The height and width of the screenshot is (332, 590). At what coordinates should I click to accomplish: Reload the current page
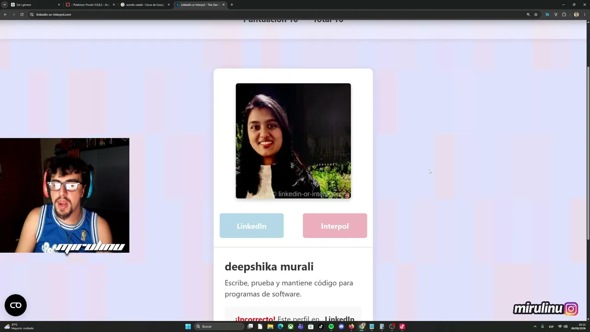[22, 14]
